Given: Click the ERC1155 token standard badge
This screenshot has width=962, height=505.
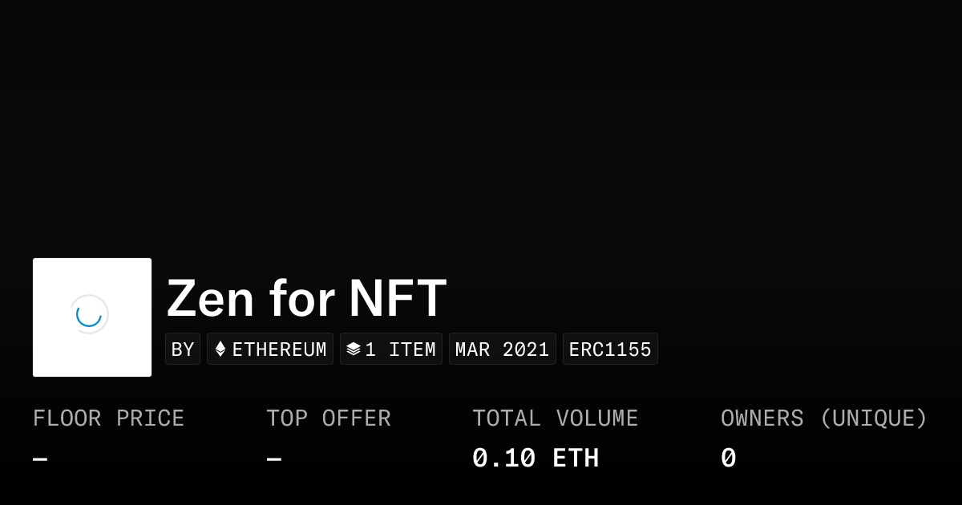Looking at the screenshot, I should 610,349.
